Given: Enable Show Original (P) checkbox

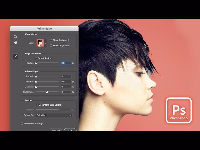Looking at the screenshot, I should [51, 46].
